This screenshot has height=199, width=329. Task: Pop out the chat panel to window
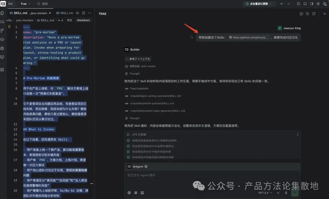[x=314, y=14]
